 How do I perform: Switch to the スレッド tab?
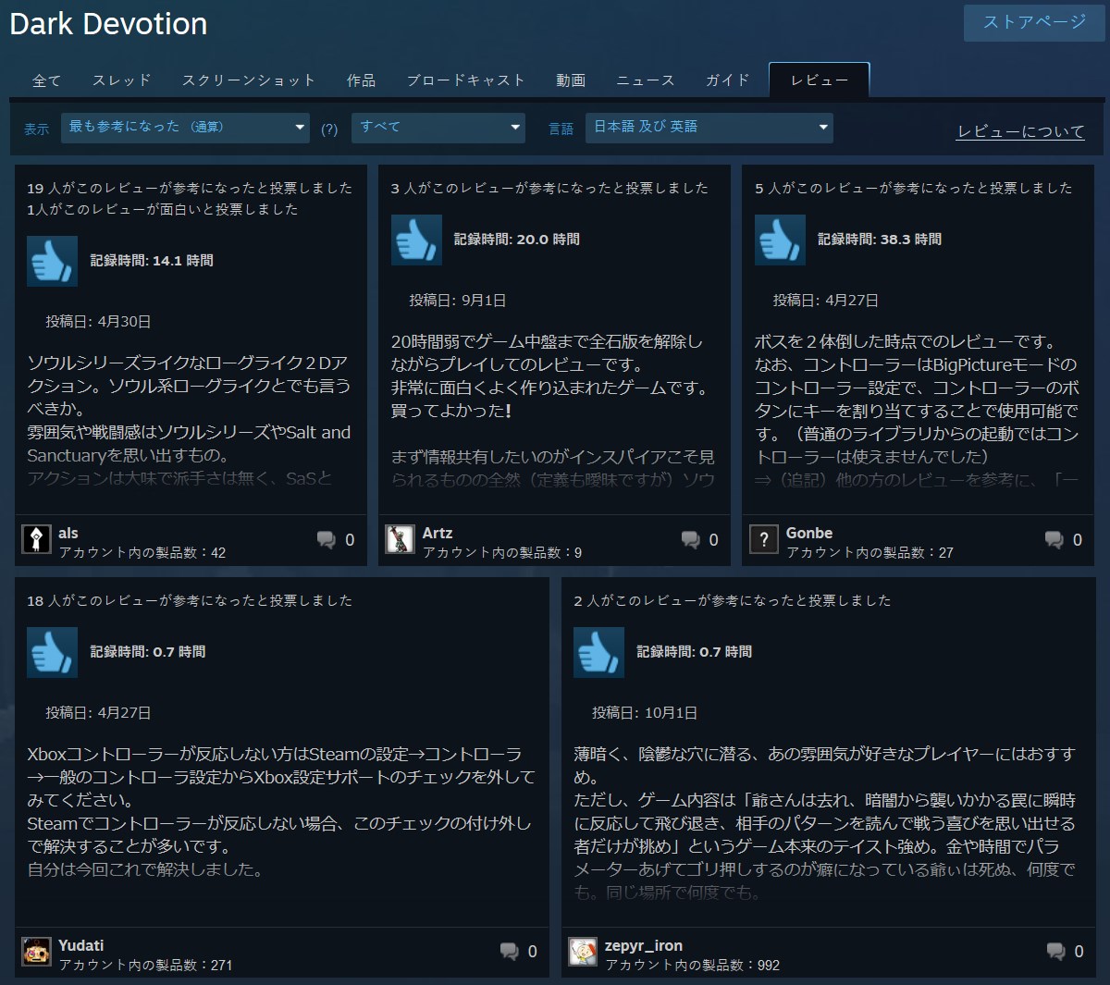121,80
